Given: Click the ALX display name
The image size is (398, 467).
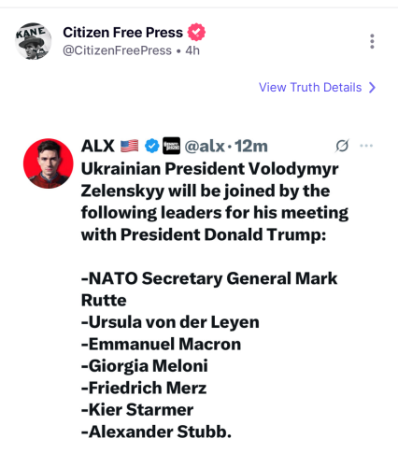Looking at the screenshot, I should [x=98, y=146].
